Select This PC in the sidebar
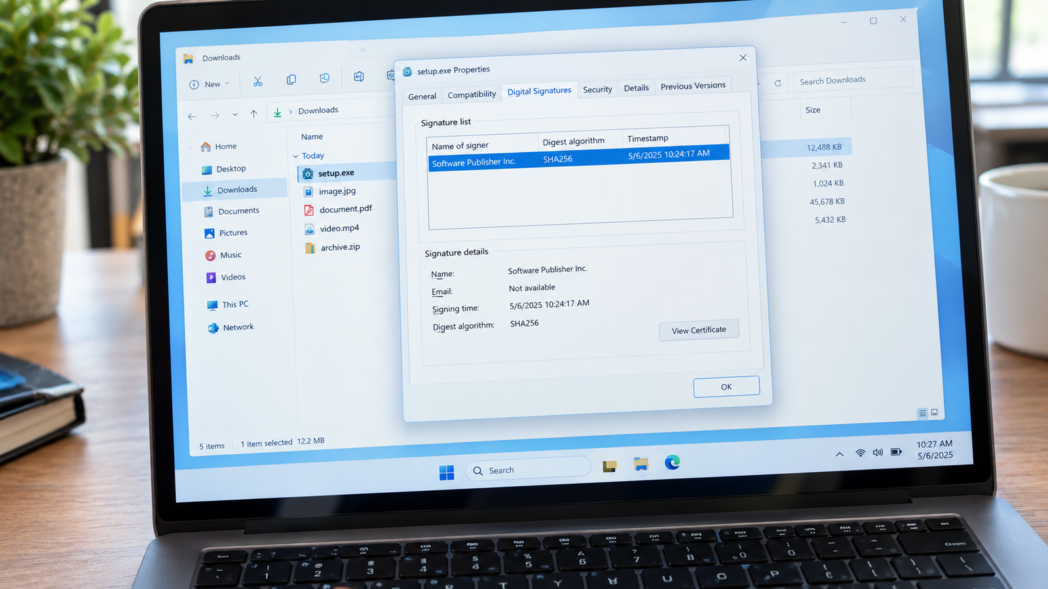 pyautogui.click(x=228, y=304)
